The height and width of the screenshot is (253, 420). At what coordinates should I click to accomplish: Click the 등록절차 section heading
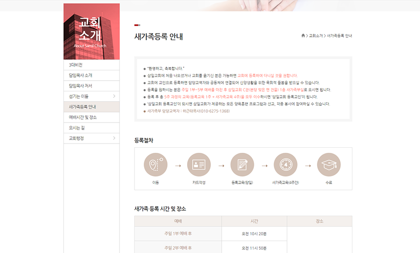144,140
